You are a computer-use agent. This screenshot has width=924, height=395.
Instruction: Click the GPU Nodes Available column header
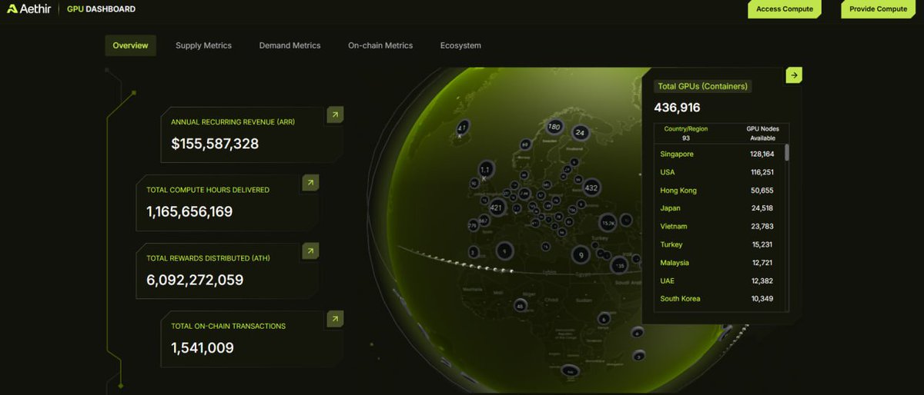click(762, 134)
